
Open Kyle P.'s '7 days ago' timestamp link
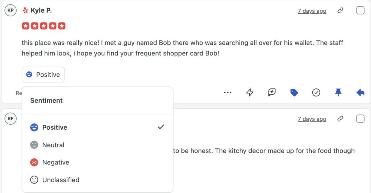(312, 11)
